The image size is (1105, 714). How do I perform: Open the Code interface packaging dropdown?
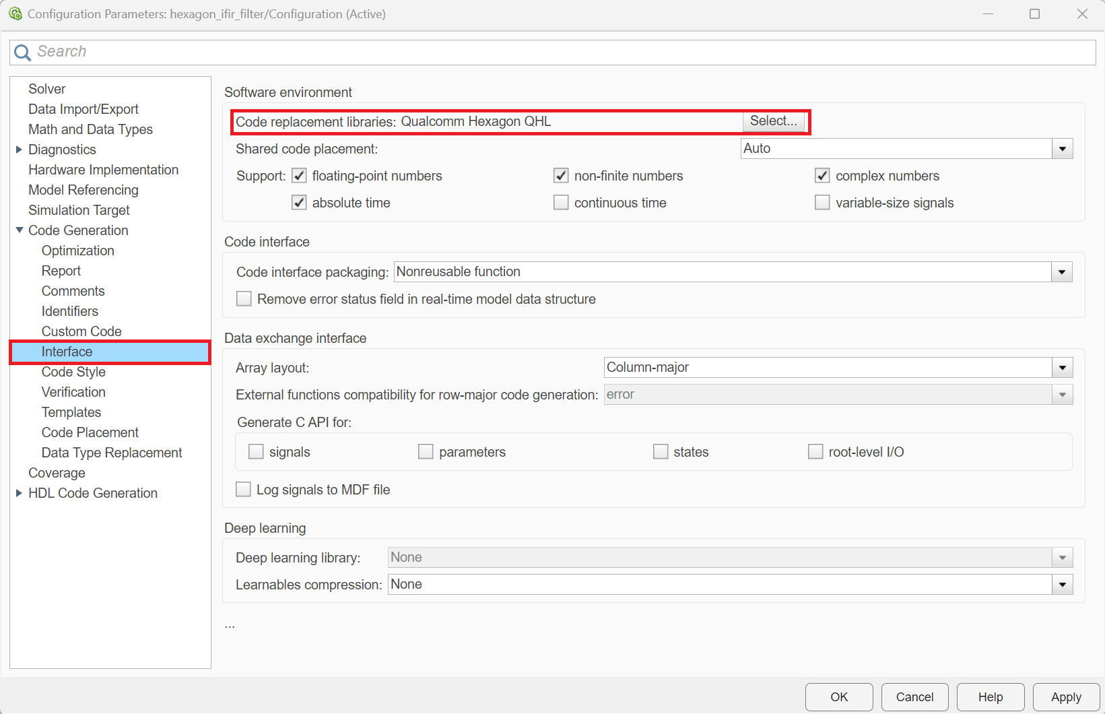(x=1062, y=272)
